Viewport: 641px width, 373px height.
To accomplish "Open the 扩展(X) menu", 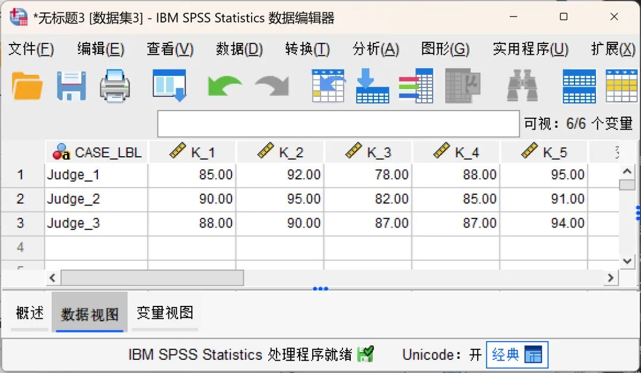I will (613, 49).
